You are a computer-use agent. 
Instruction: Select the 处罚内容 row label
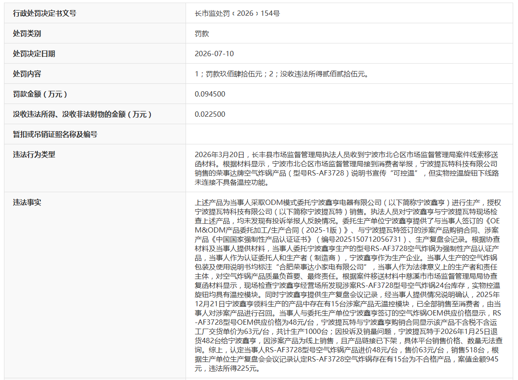tap(27, 74)
